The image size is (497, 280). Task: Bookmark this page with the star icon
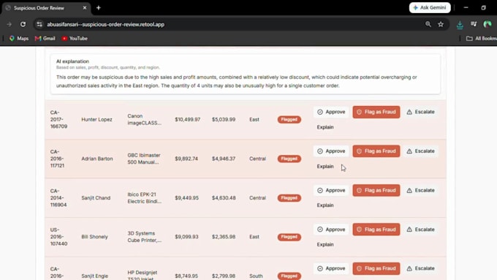[x=441, y=24]
